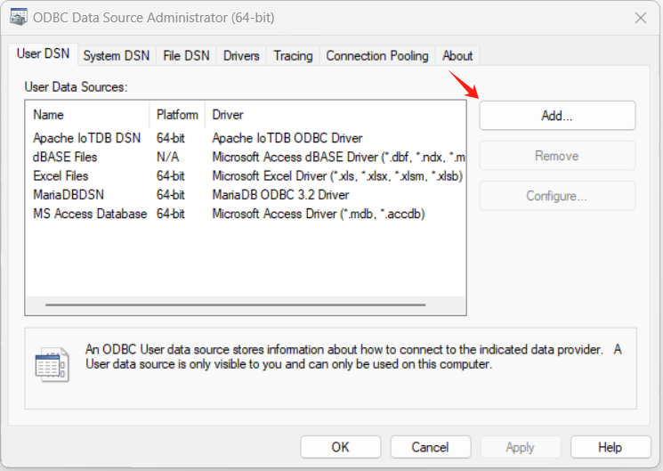Choose the Excel Files data source
663x471 pixels.
coord(61,175)
